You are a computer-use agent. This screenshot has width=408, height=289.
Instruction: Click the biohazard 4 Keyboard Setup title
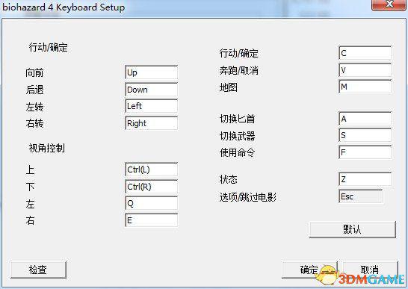pyautogui.click(x=64, y=7)
